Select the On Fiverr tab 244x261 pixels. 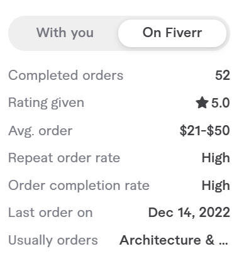click(172, 33)
